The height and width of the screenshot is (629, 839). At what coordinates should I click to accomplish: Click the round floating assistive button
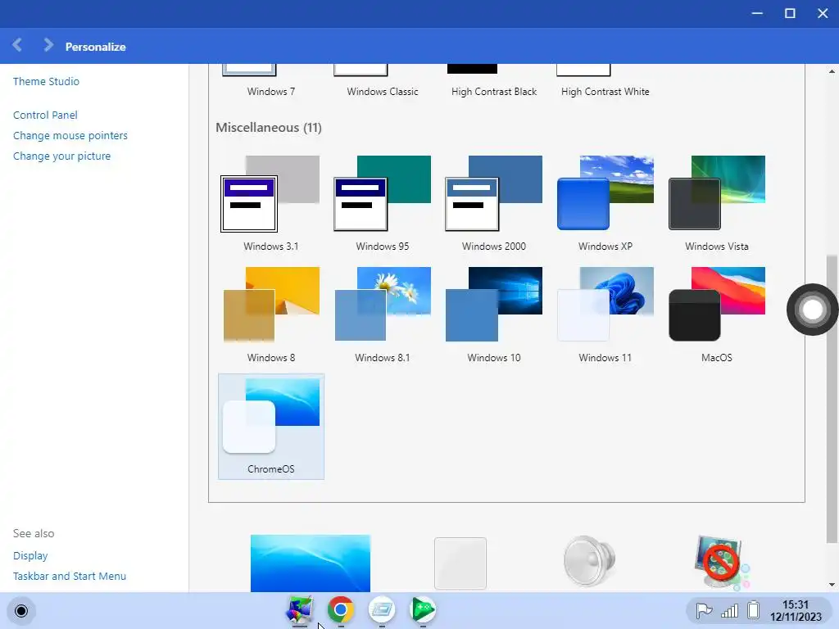tap(812, 310)
